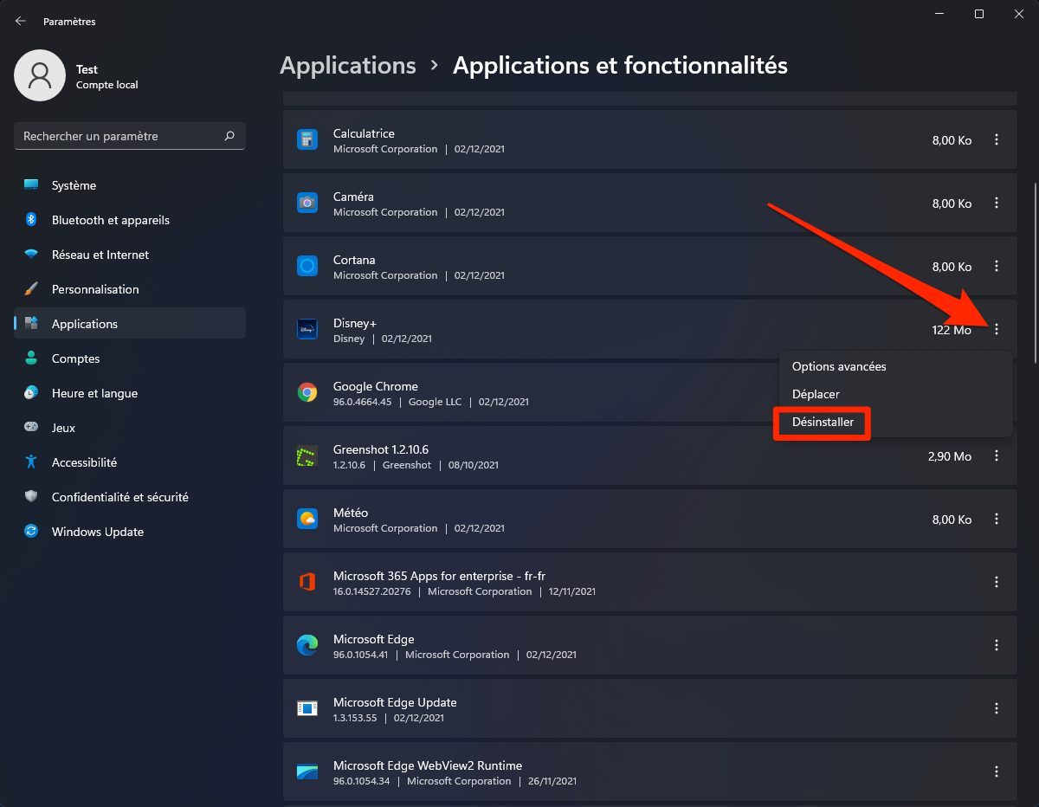1039x807 pixels.
Task: Click the Google Chrome app name
Action: pos(376,386)
